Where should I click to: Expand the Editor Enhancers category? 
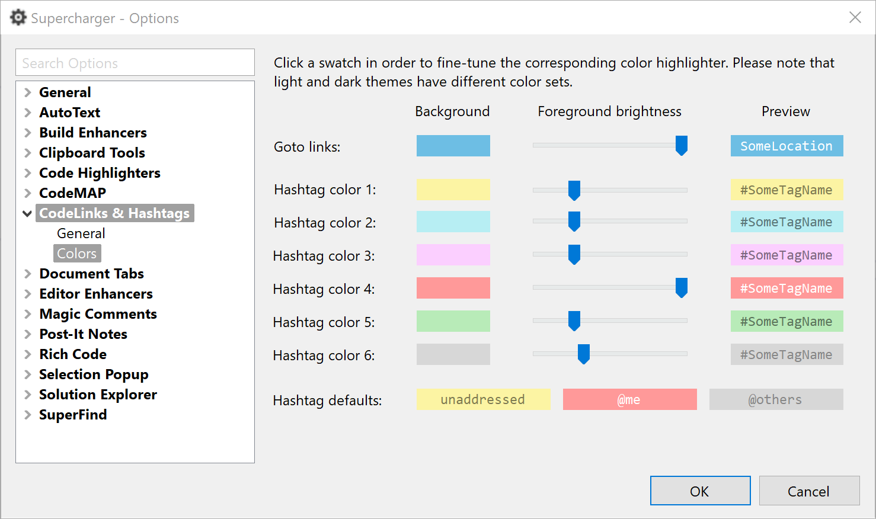pyautogui.click(x=27, y=294)
